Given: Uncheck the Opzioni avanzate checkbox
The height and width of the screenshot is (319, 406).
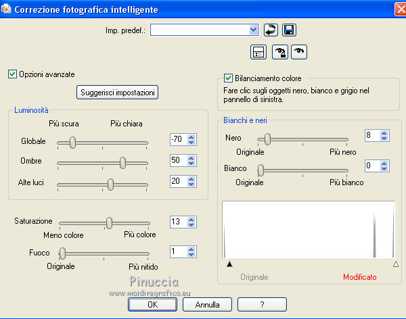Looking at the screenshot, I should click(12, 74).
